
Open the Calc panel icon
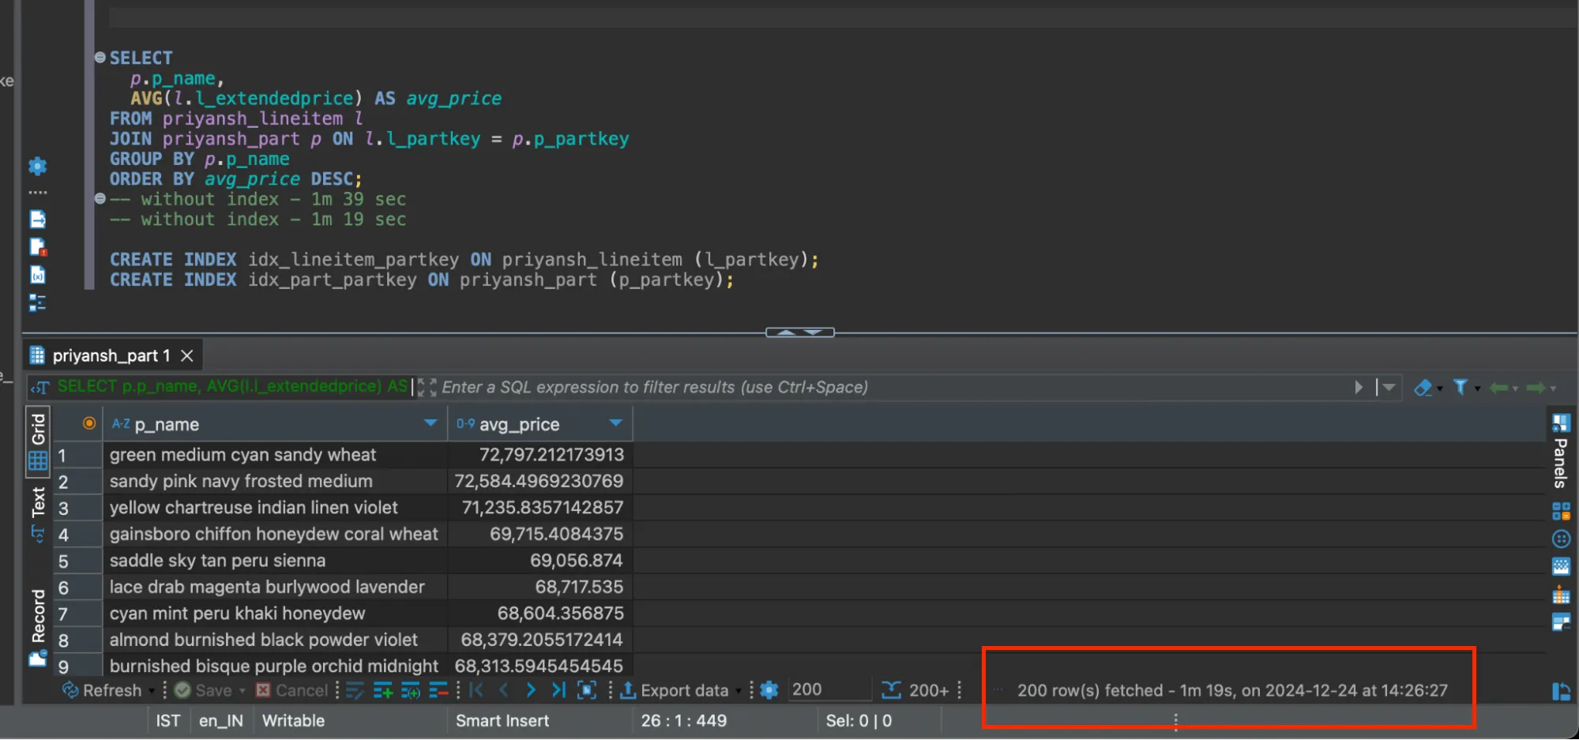[1561, 512]
